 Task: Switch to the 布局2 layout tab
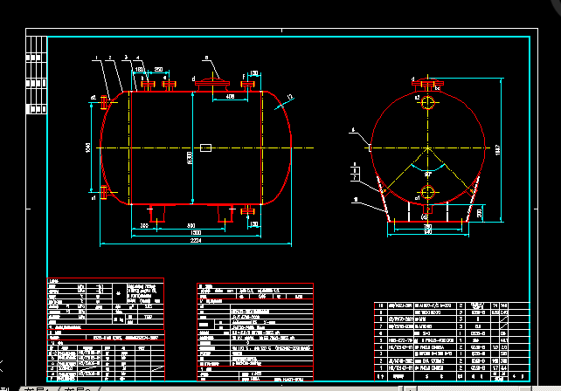point(79,388)
